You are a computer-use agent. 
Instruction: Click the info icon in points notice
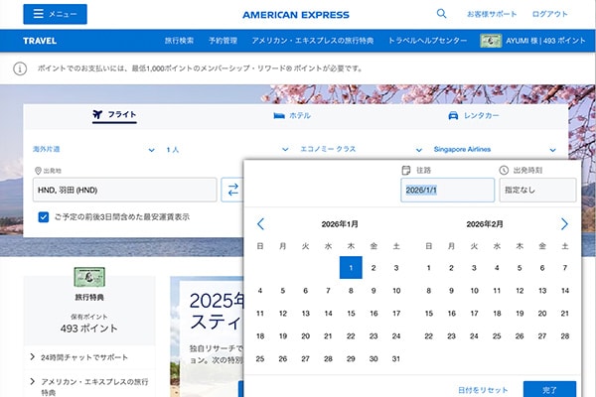[20, 69]
